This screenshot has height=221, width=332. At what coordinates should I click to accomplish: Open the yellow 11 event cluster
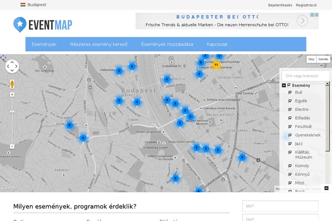point(216,65)
